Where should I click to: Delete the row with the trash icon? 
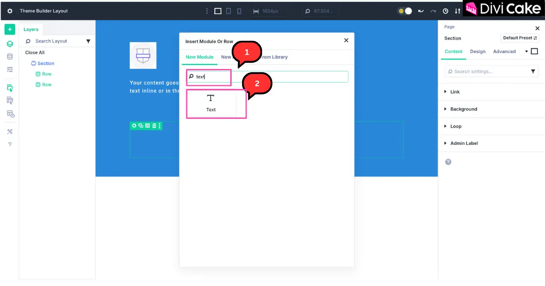tap(154, 126)
